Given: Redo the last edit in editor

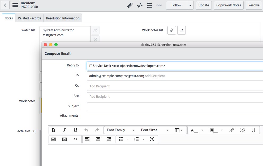Looking at the screenshot, I should point(97,130).
